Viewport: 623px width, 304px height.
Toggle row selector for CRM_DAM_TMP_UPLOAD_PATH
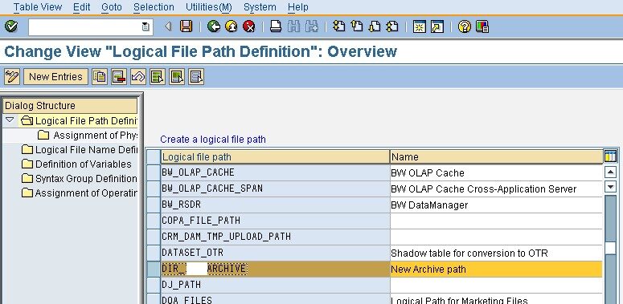click(x=153, y=237)
